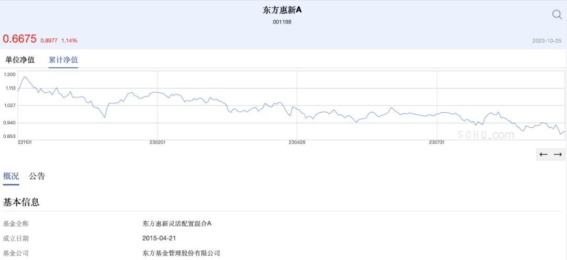Click the SOHU.com watermark on chart
This screenshot has width=567, height=260.
(486, 135)
